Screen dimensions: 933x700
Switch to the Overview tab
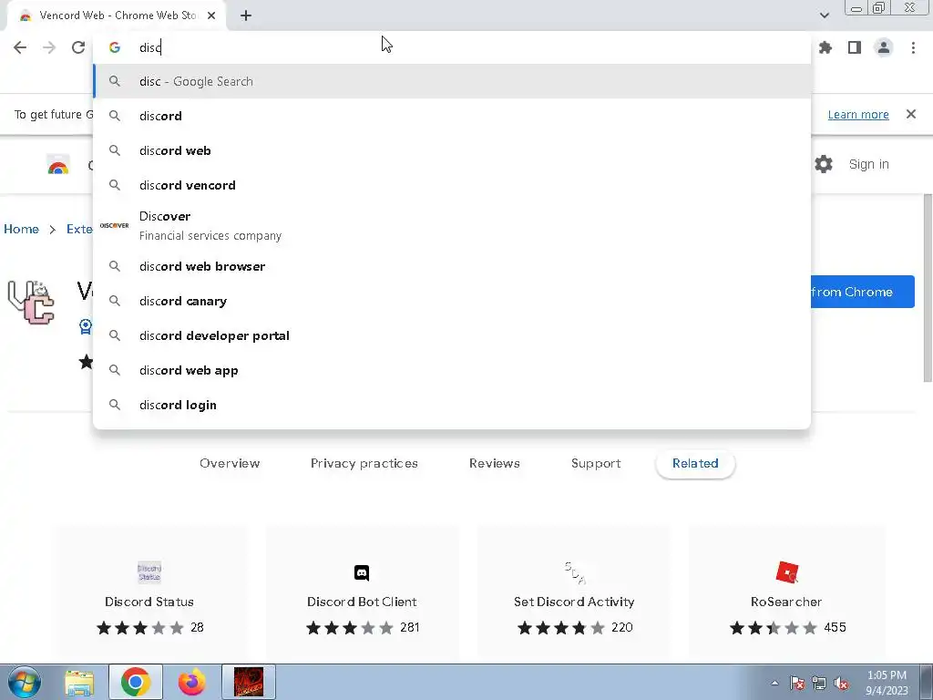click(230, 463)
